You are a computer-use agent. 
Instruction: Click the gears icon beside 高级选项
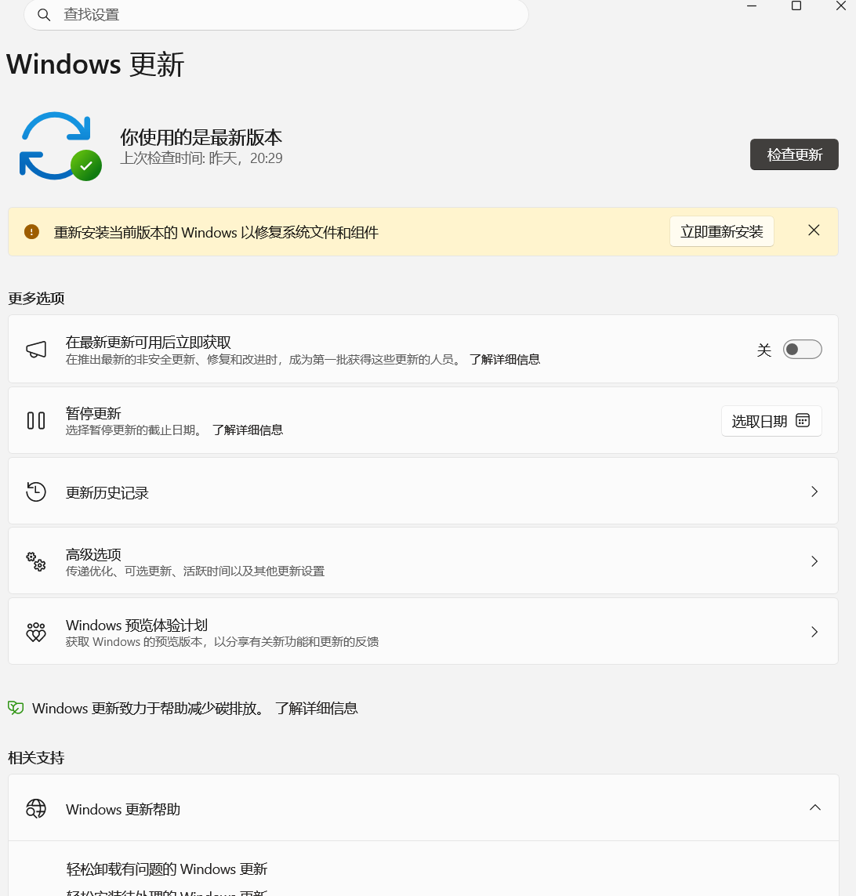36,562
